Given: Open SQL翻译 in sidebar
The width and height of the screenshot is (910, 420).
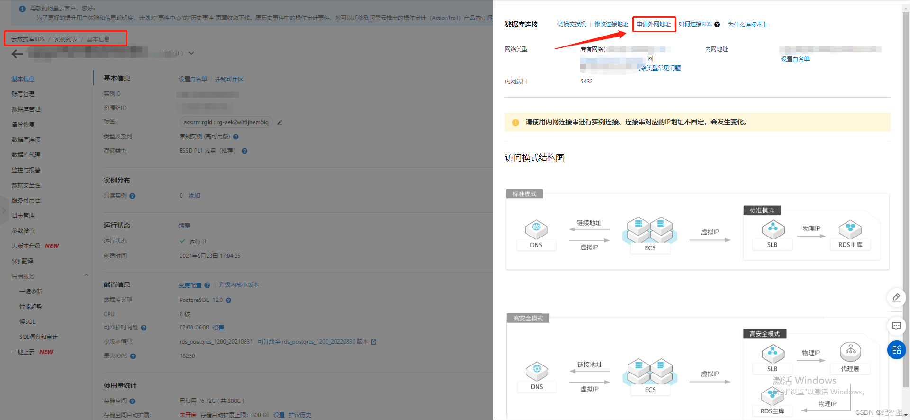Looking at the screenshot, I should tap(22, 261).
